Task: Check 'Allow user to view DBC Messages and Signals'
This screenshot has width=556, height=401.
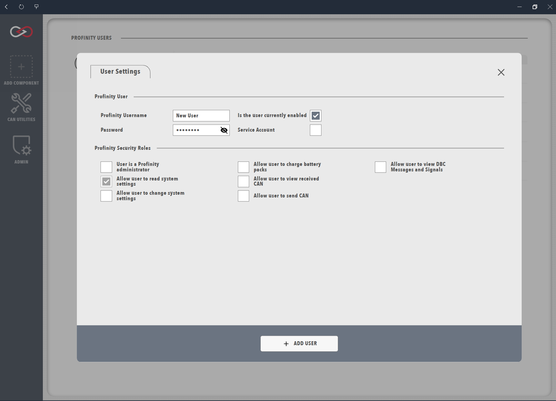Action: point(380,167)
